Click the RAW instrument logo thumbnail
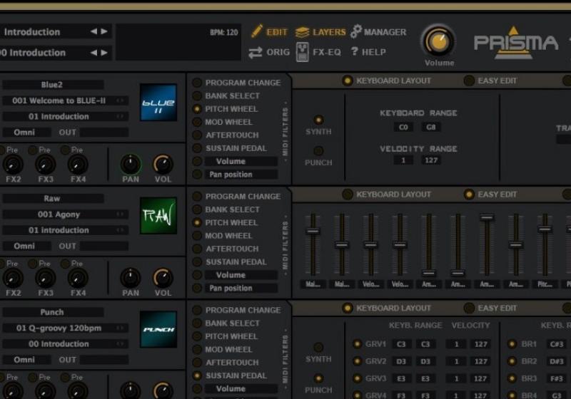Viewport: 571px width, 399px height. tap(158, 216)
